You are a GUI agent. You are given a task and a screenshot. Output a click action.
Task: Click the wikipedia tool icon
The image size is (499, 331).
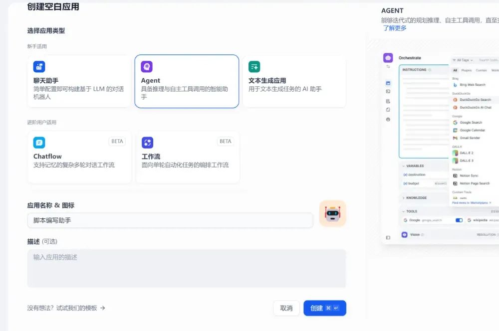469,220
